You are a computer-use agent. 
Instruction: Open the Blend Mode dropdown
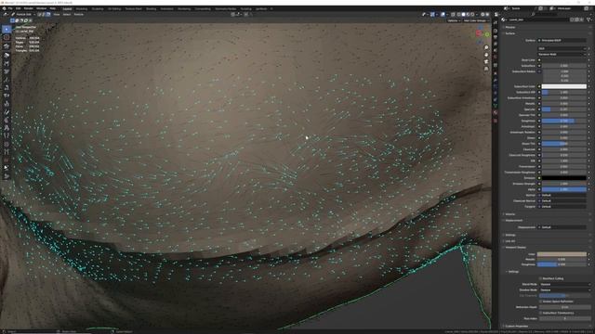click(564, 284)
